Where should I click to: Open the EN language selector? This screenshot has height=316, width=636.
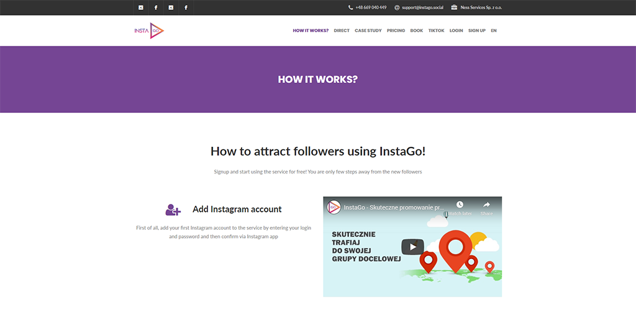pyautogui.click(x=494, y=31)
